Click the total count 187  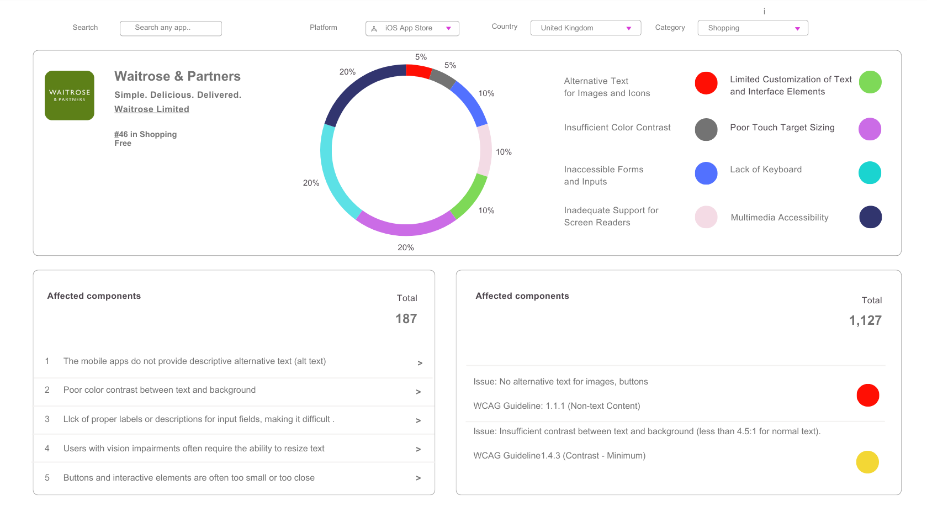pos(406,319)
